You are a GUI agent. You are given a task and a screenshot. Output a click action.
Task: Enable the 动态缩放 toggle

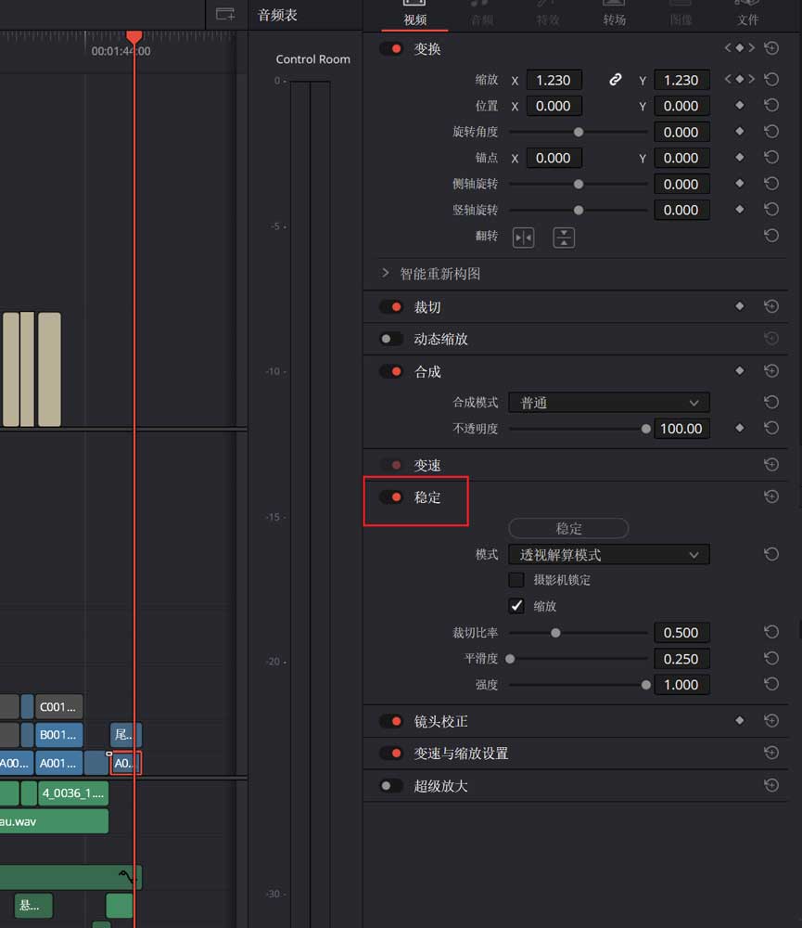point(391,340)
